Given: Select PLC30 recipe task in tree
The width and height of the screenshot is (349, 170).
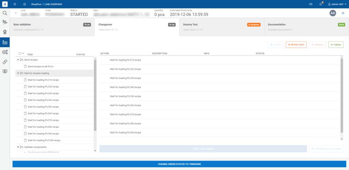Looking at the screenshot, I should point(55,93).
